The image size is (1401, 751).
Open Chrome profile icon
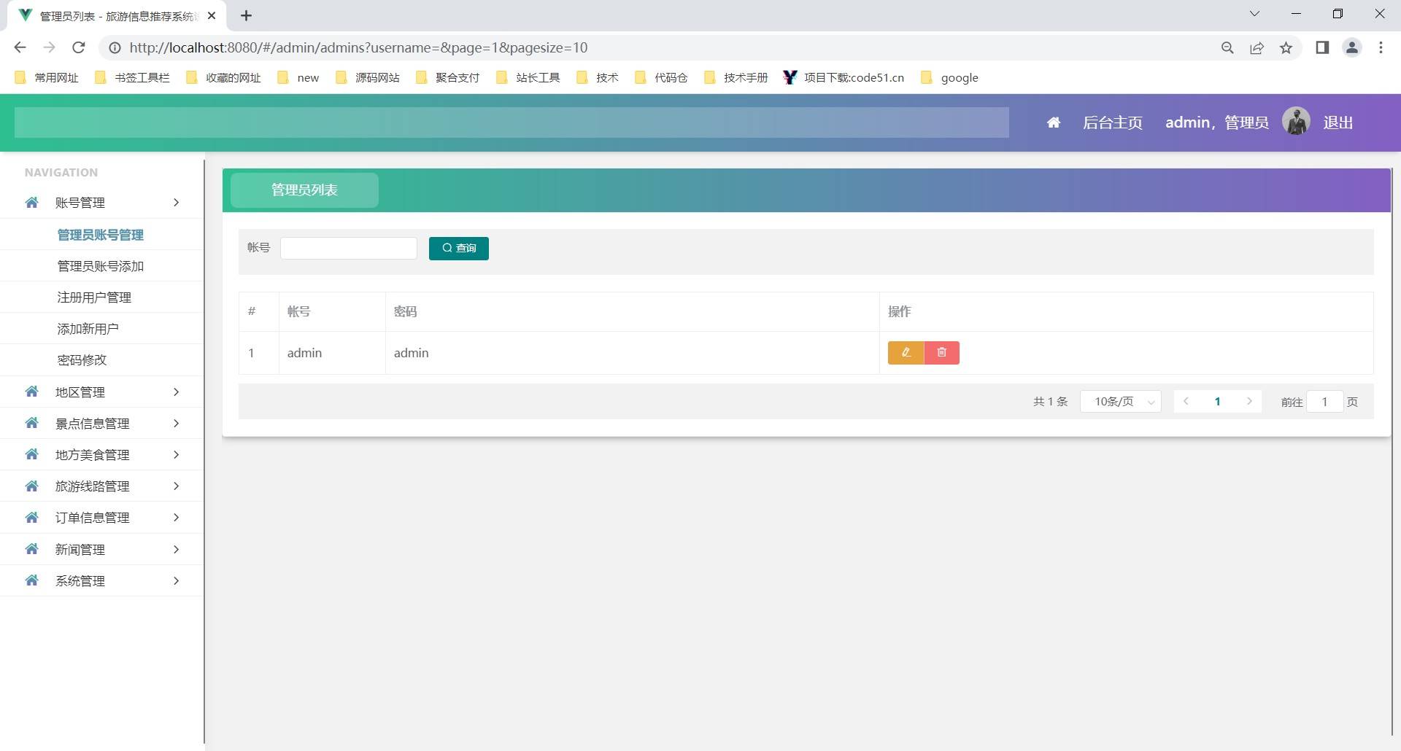pos(1352,47)
